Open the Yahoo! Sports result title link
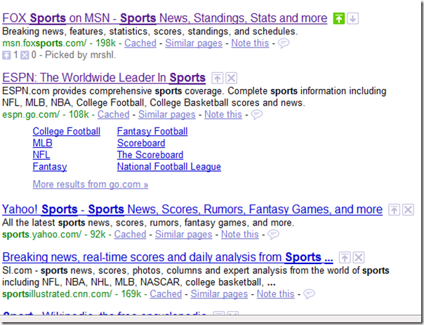Viewport: 424px width, 325px height. [x=192, y=209]
